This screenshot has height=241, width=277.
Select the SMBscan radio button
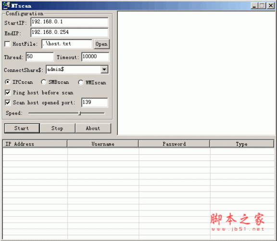coord(44,82)
